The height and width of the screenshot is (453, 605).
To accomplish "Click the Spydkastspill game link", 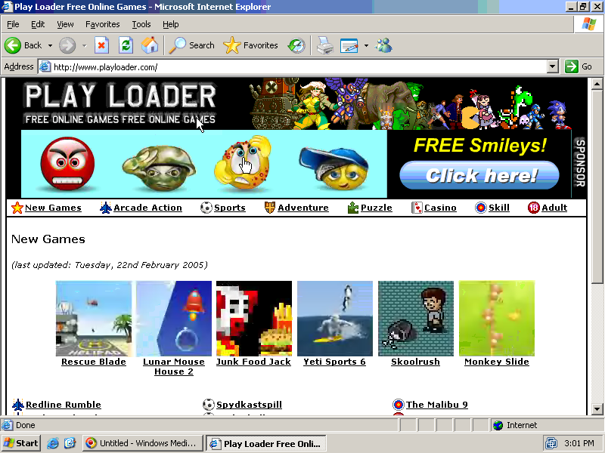I will click(x=249, y=405).
